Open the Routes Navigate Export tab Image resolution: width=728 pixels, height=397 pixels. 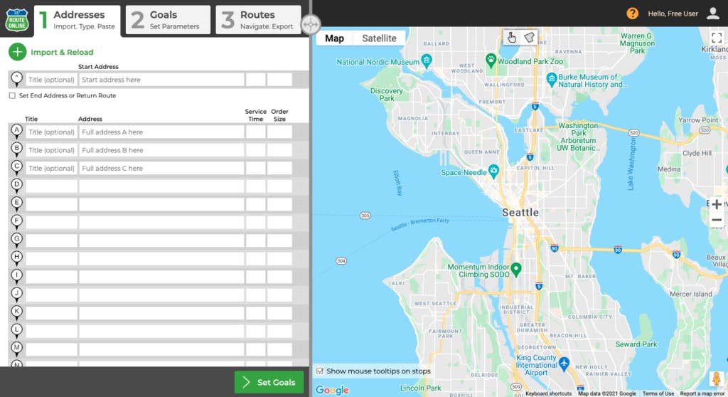coord(259,20)
